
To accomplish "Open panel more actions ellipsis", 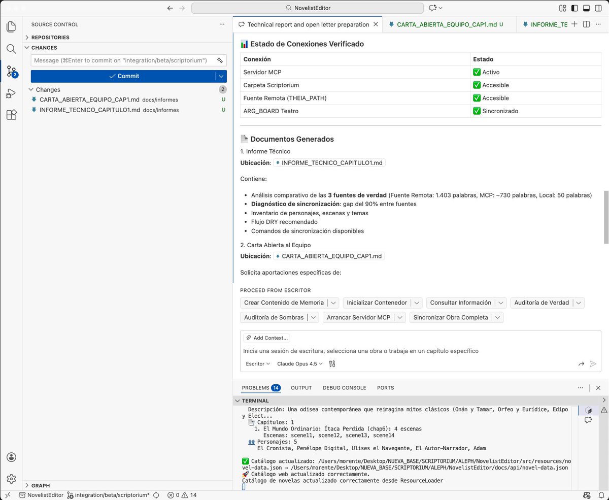I will (x=580, y=388).
